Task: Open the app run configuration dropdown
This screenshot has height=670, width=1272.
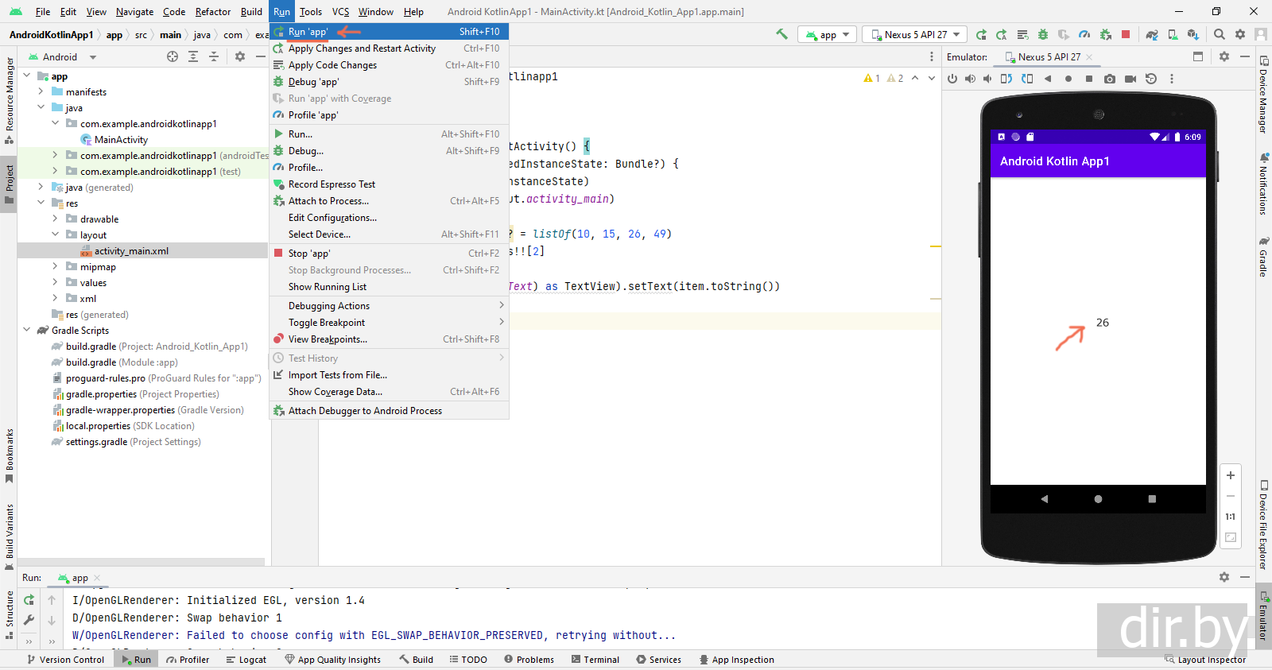Action: [x=827, y=34]
